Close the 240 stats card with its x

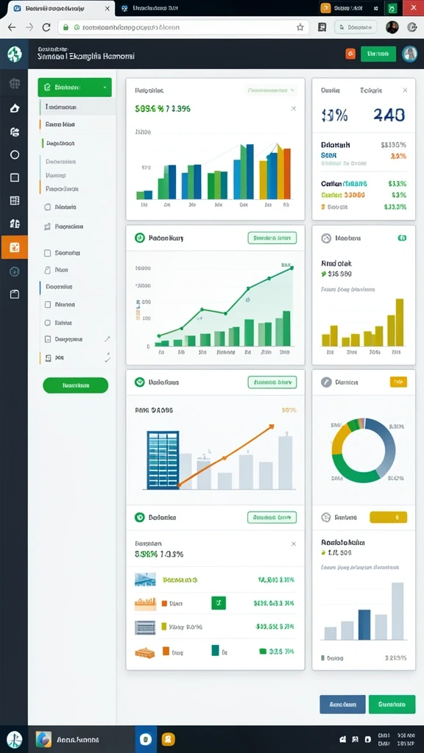[405, 90]
